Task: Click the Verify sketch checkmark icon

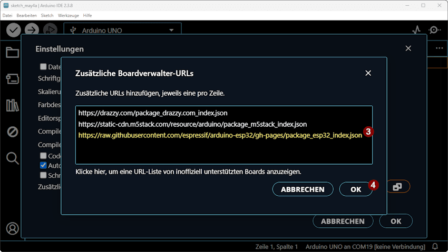Action: [x=13, y=30]
